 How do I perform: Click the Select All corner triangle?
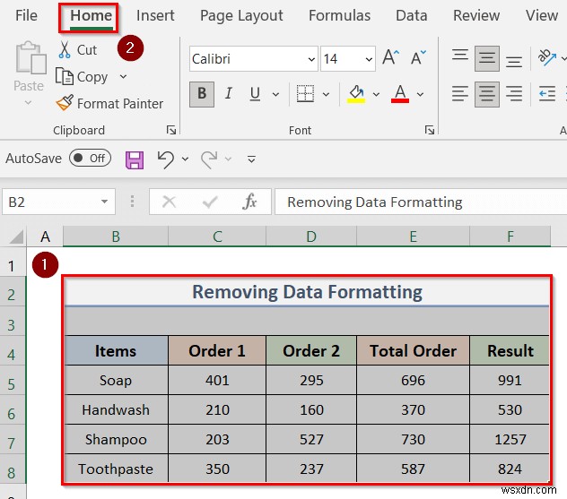[16, 237]
